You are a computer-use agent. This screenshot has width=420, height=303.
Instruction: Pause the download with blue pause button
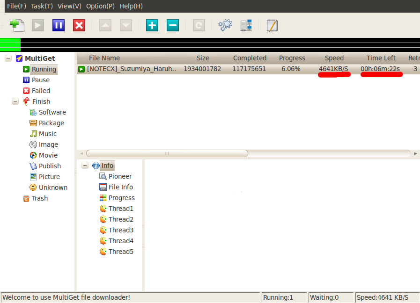59,25
